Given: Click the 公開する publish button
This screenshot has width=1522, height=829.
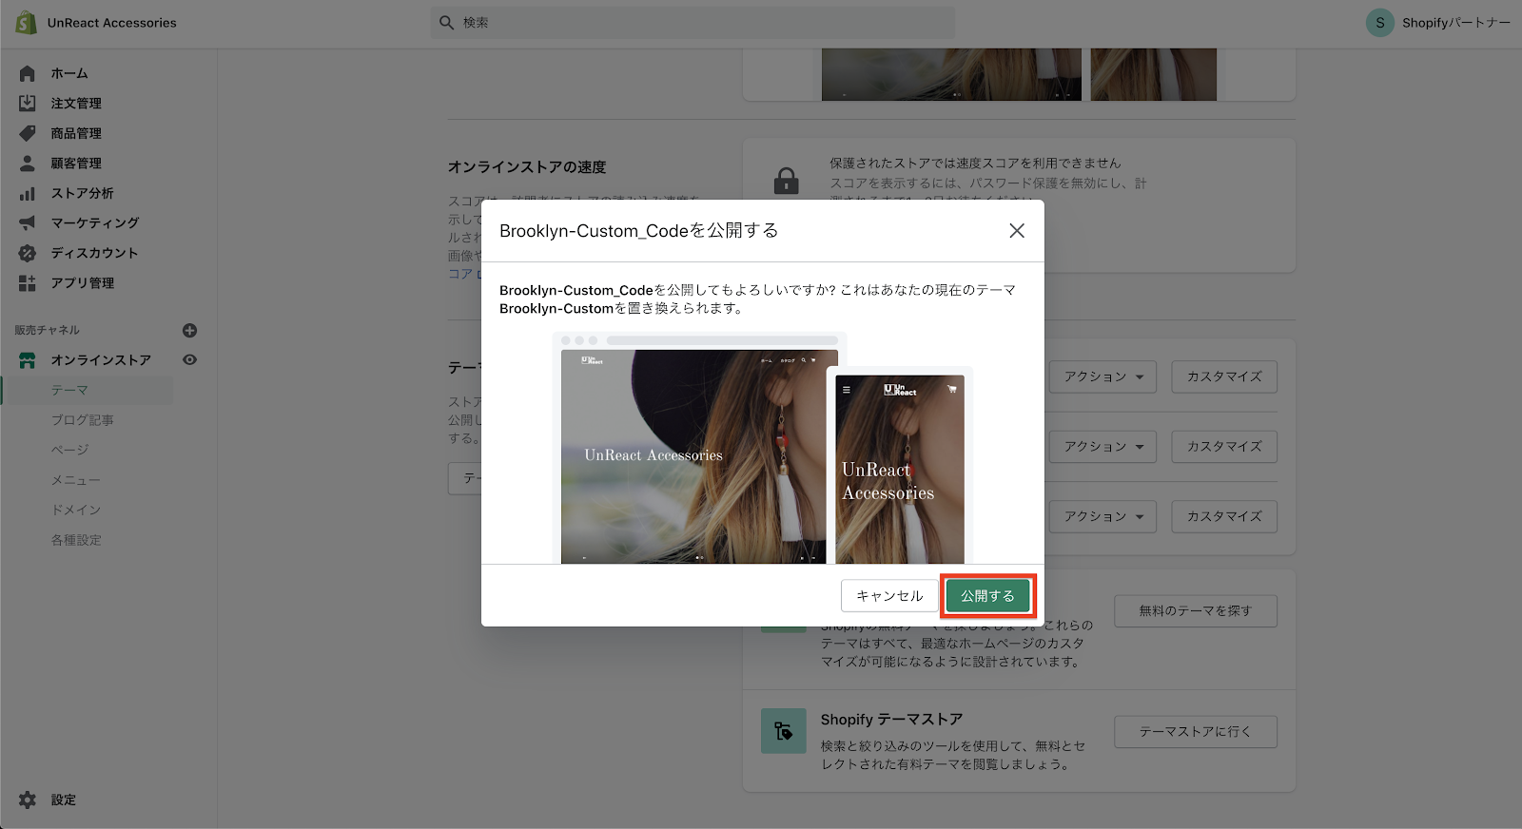Looking at the screenshot, I should 987,596.
